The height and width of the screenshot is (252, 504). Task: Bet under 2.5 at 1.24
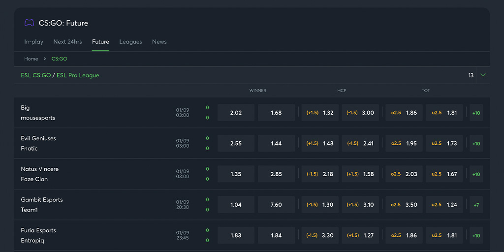[444, 204]
